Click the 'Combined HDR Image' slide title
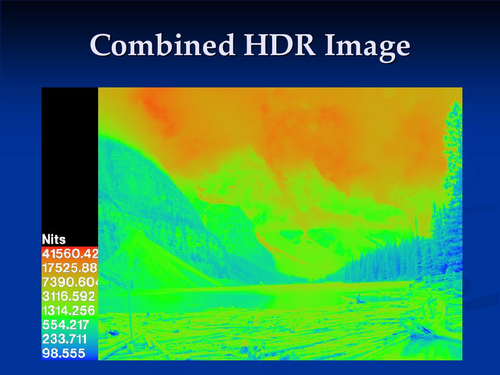The height and width of the screenshot is (375, 500). (250, 46)
